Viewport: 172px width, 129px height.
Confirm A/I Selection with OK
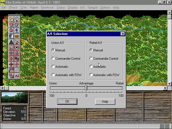67,102
